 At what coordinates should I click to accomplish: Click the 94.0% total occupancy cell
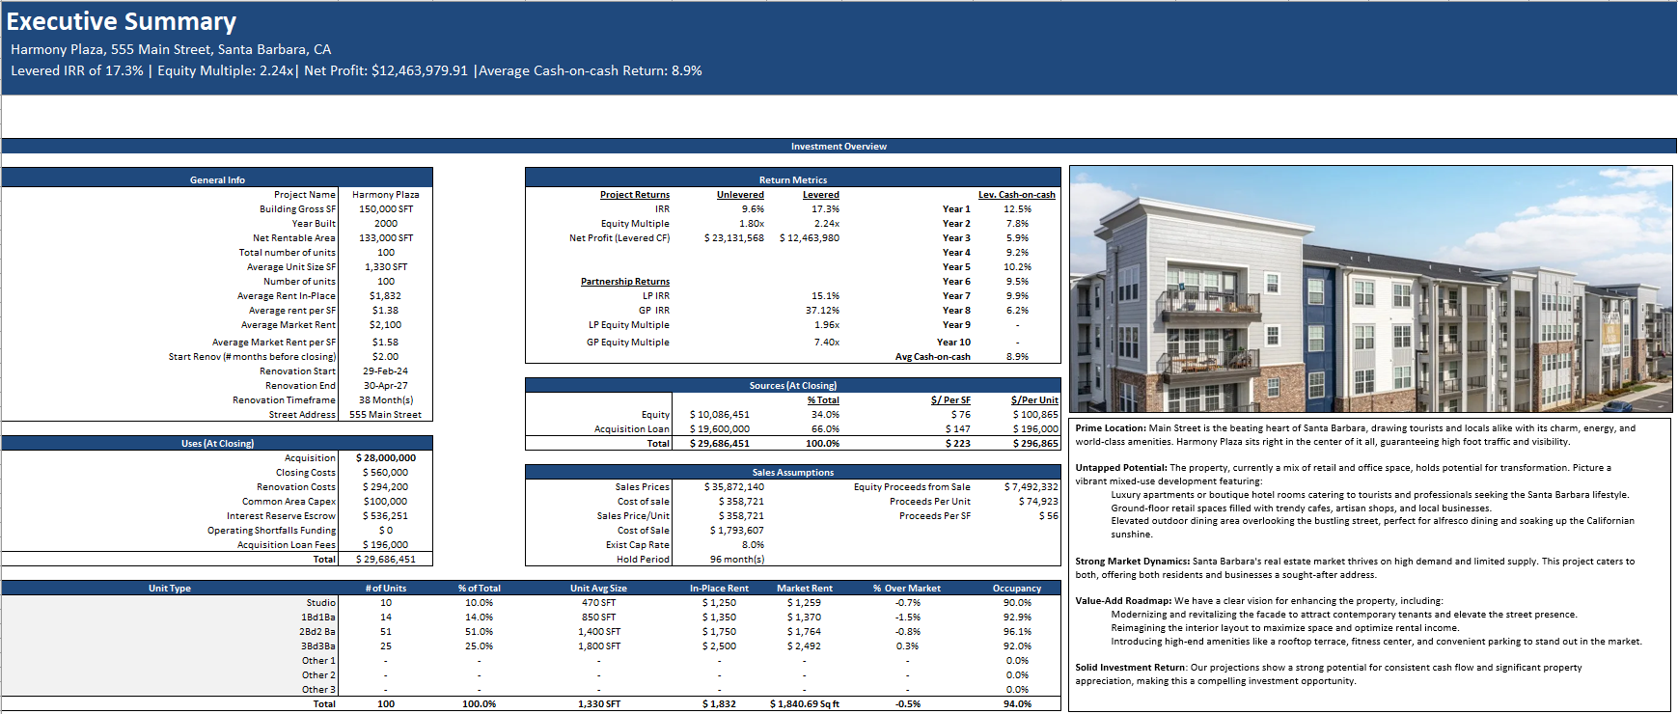point(1017,704)
